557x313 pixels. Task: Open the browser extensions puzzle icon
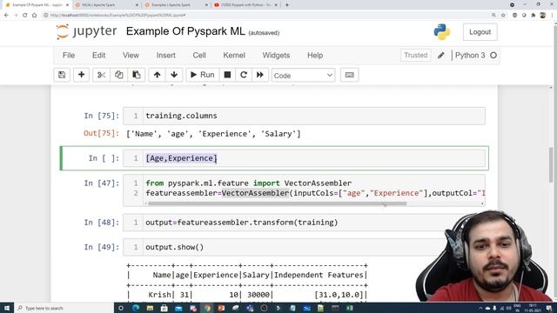[x=534, y=16]
